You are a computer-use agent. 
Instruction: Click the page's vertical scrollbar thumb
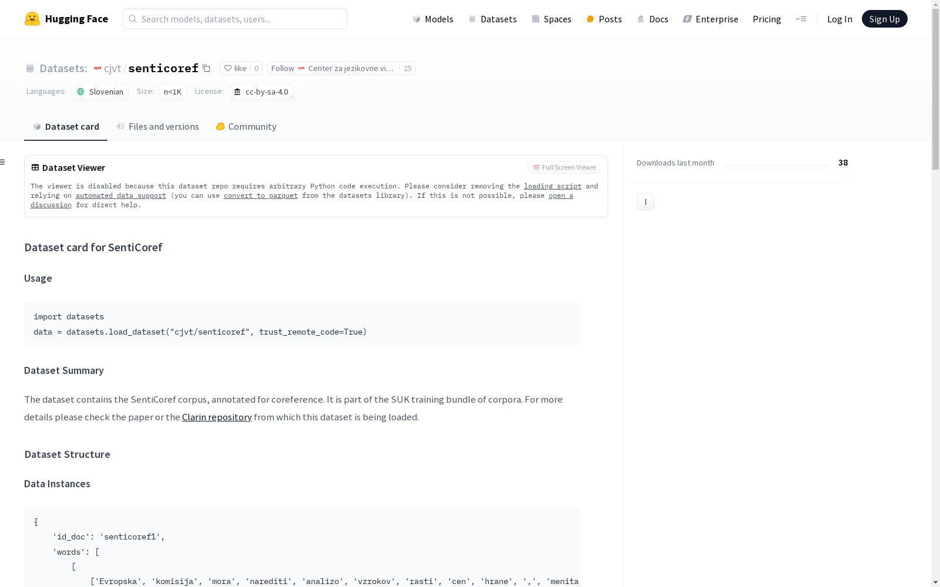pyautogui.click(x=935, y=89)
